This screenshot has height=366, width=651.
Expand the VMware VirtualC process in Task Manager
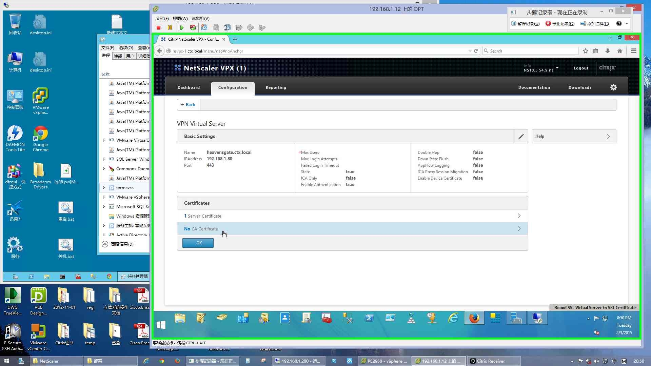click(104, 140)
